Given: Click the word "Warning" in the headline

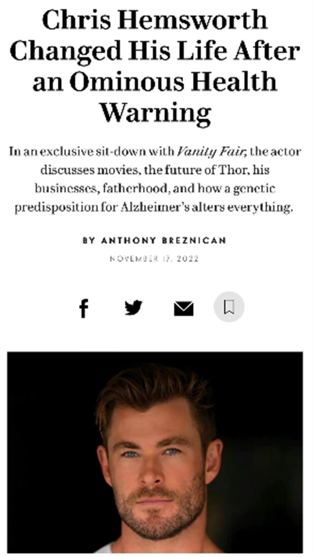Looking at the screenshot, I should click(156, 112).
